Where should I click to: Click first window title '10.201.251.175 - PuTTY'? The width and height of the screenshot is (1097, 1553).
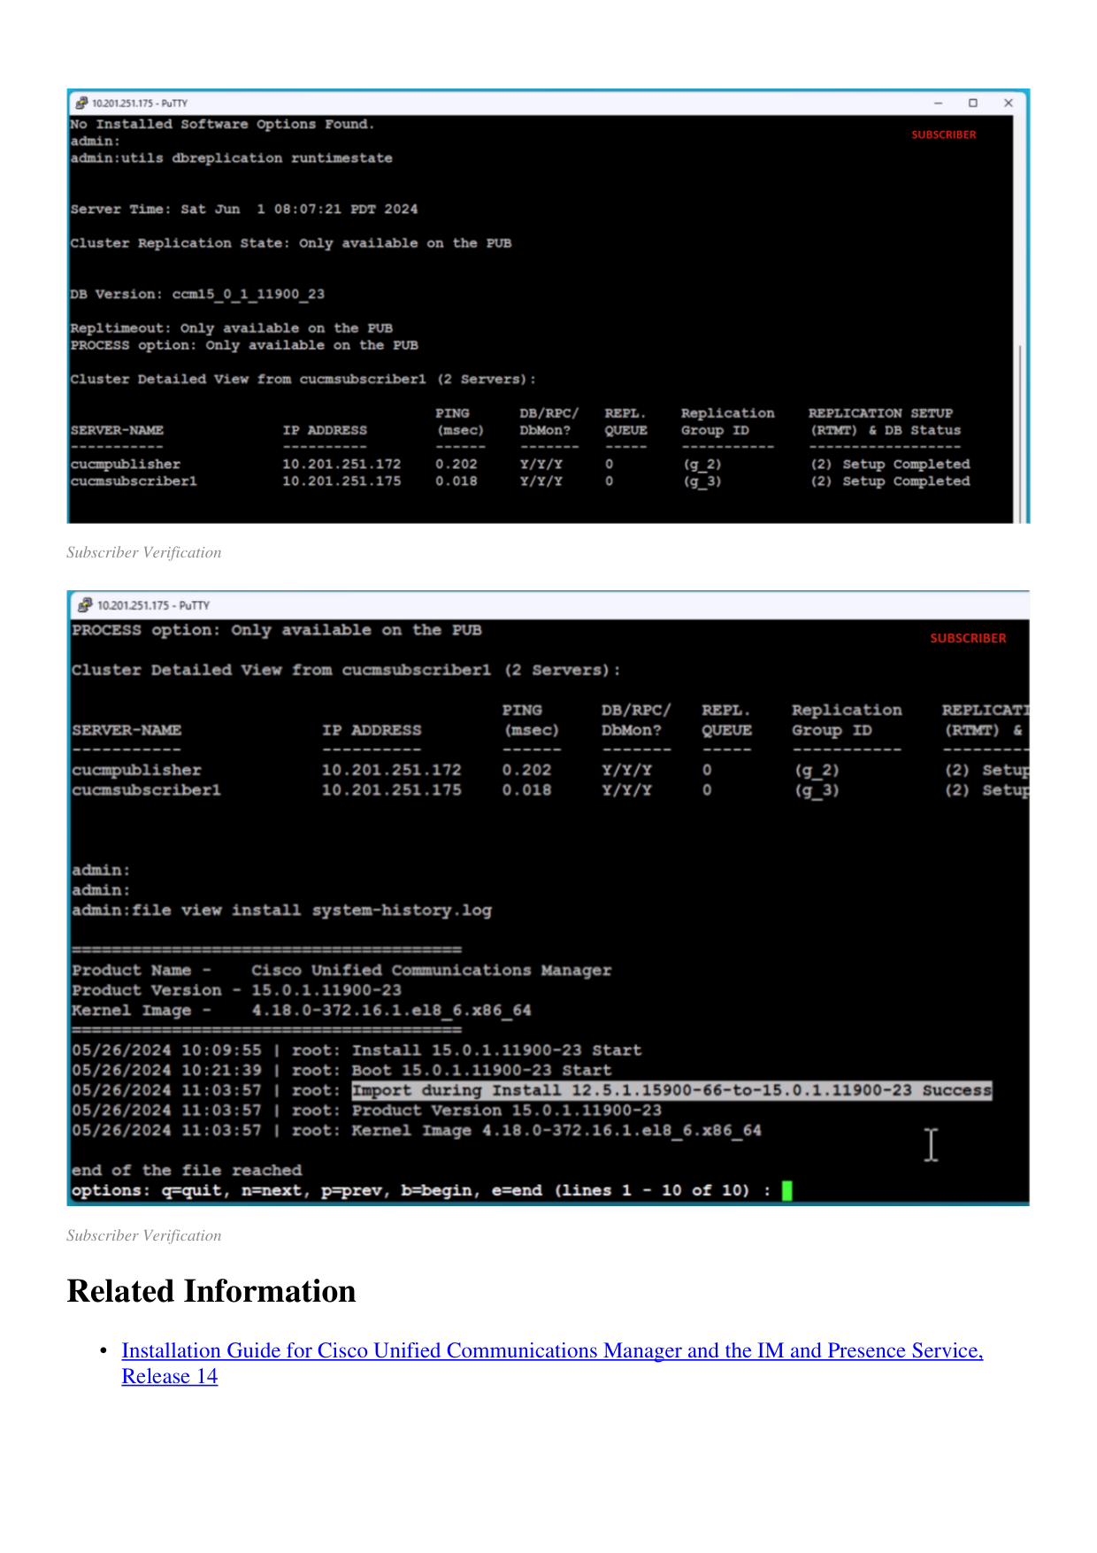[140, 104]
